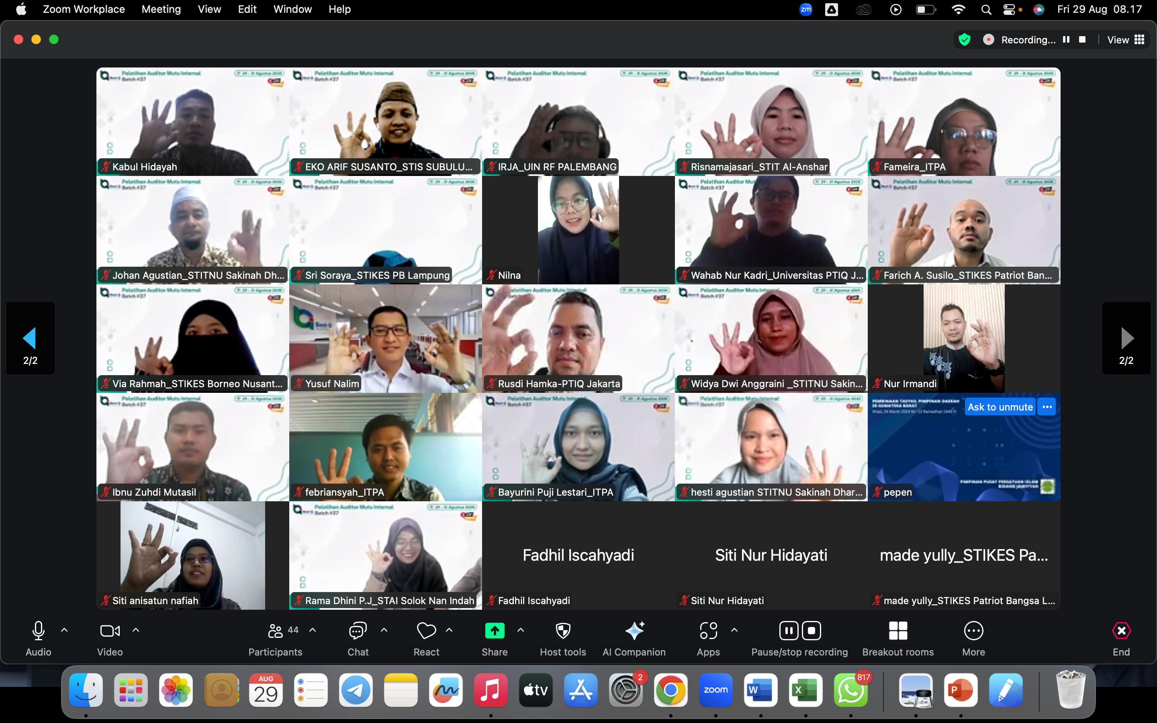Select Nilna video tile
The width and height of the screenshot is (1157, 723).
click(578, 230)
